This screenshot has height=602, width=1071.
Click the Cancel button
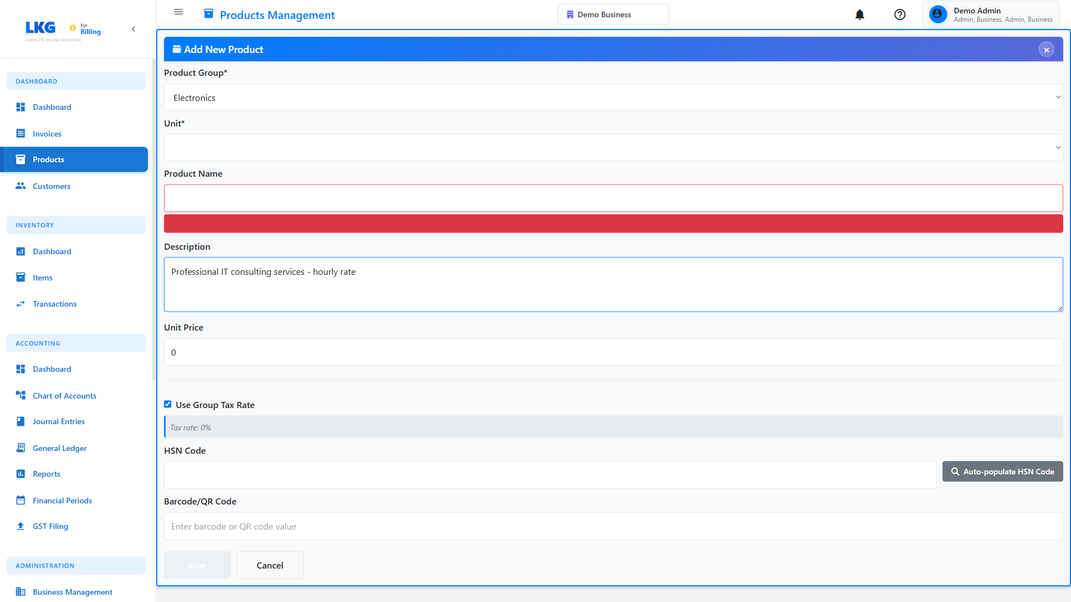click(x=270, y=565)
